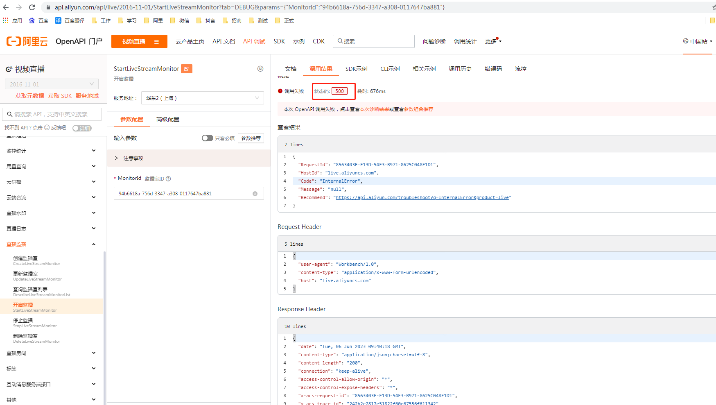Click the orange 改 badge

coord(187,69)
